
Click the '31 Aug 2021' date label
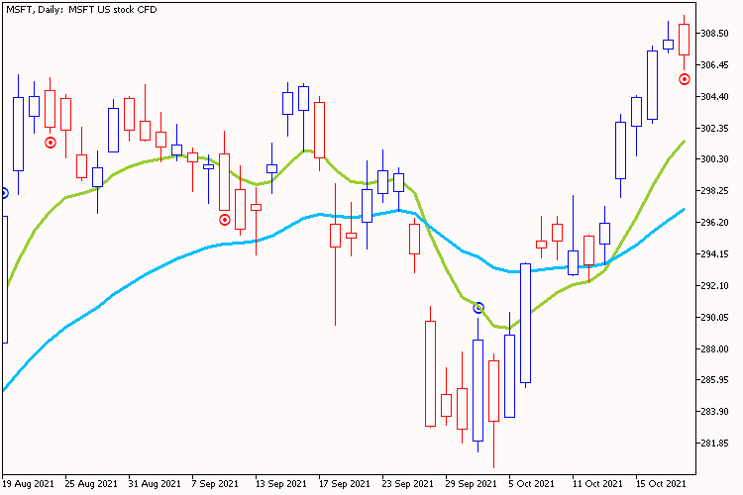155,484
